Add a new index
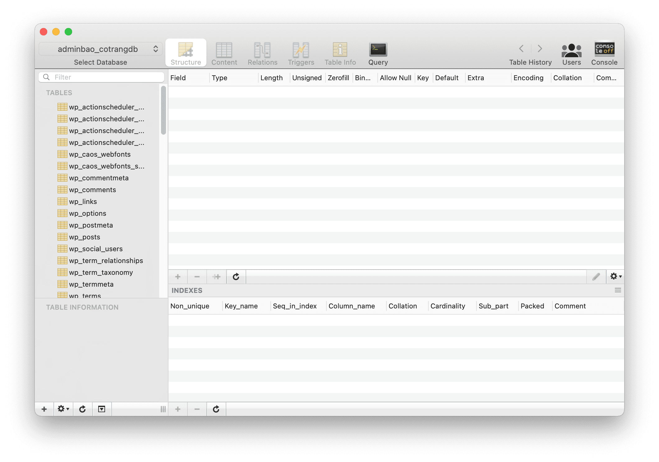Image resolution: width=659 pixels, height=462 pixels. 178,409
